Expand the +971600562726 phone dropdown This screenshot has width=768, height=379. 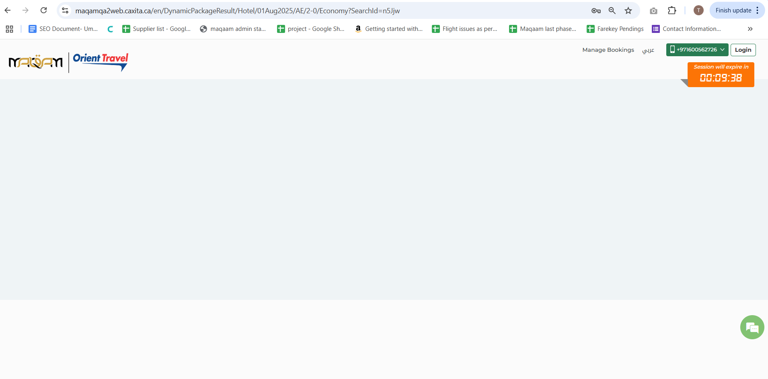point(697,50)
